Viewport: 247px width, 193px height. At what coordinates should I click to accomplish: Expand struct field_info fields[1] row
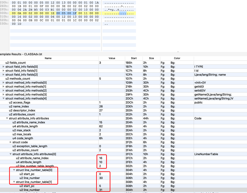click(3, 71)
